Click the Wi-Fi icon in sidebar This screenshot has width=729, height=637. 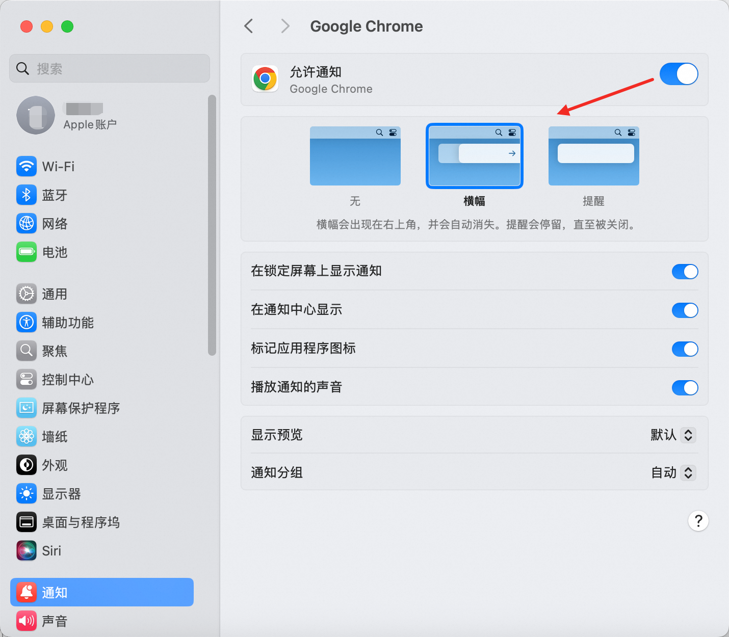tap(27, 166)
